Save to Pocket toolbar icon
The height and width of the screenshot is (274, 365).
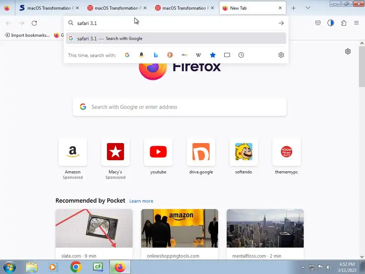point(318,23)
